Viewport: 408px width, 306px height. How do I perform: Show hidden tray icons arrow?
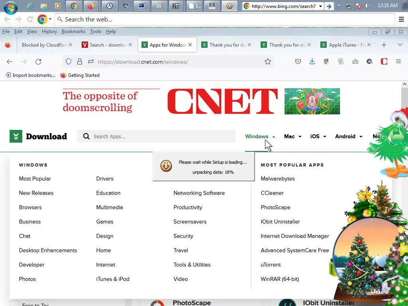(339, 6)
